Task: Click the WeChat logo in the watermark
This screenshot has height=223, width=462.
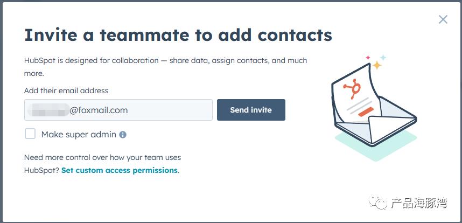Action: 378,203
